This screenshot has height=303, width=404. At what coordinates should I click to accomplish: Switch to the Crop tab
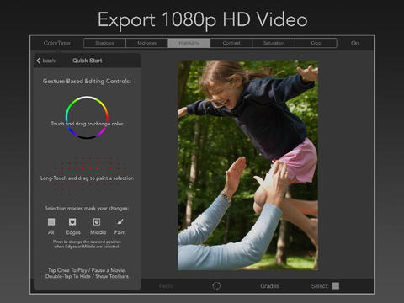316,43
